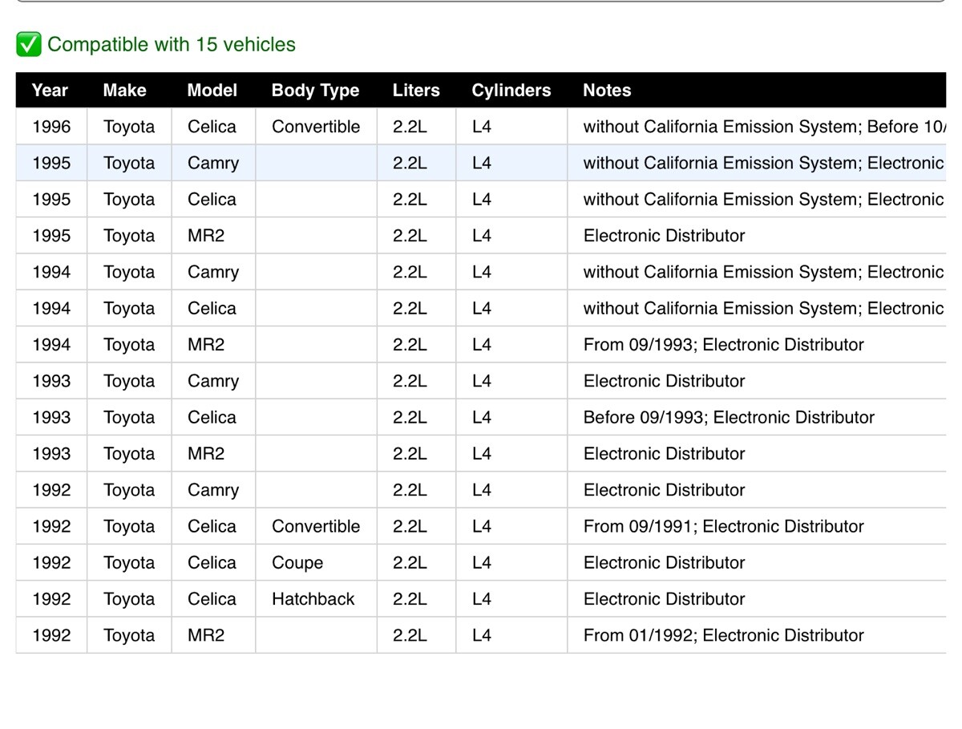Click the green checkmark compatibility icon

pyautogui.click(x=29, y=45)
